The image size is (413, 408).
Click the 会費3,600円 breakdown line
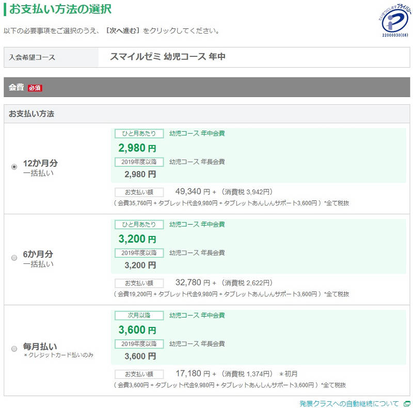[x=230, y=385]
